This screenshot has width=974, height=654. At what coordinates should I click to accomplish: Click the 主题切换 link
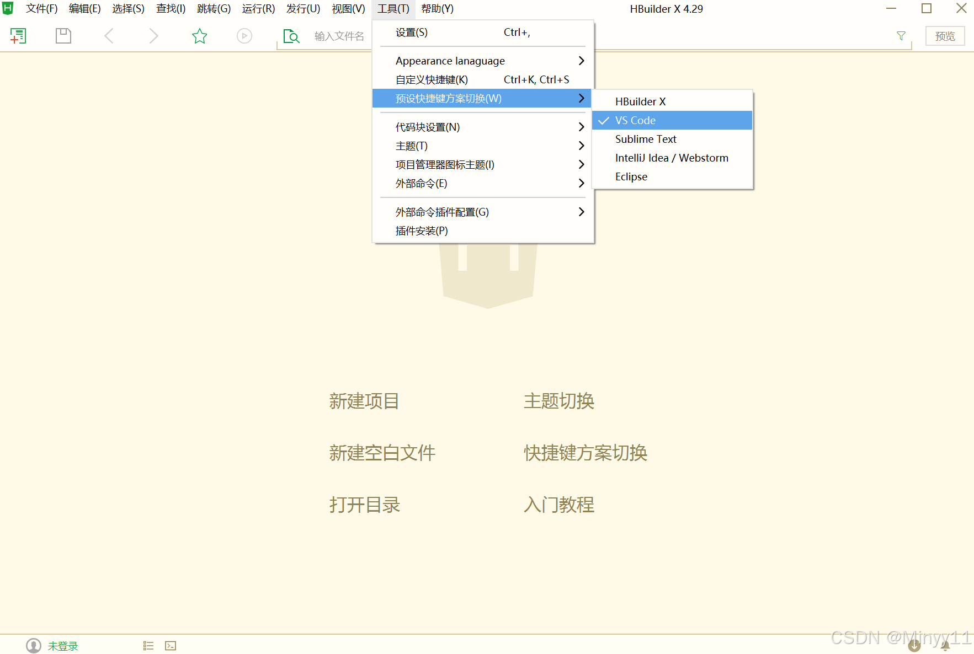click(559, 401)
